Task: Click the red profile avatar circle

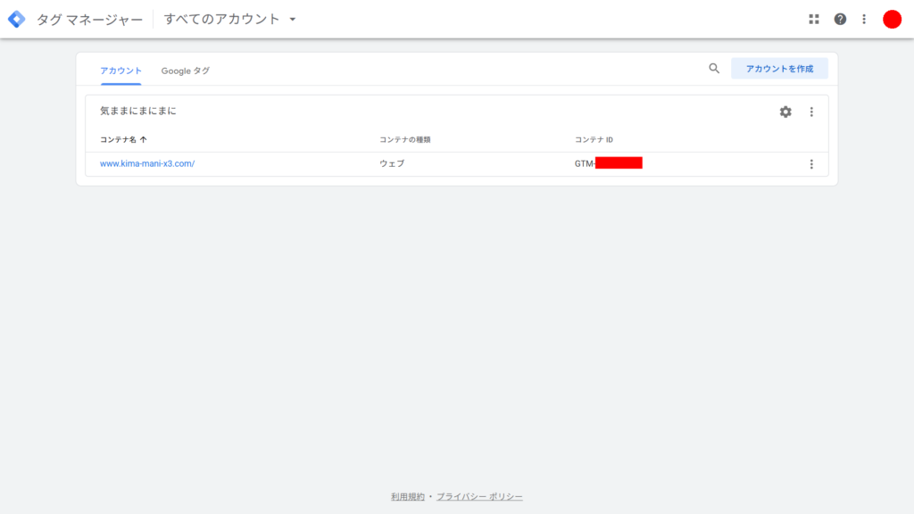Action: (x=892, y=18)
